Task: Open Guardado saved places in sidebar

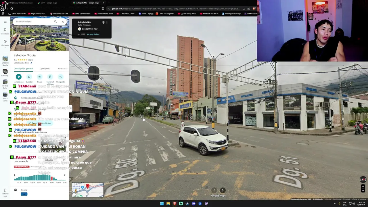Action: (5, 31)
